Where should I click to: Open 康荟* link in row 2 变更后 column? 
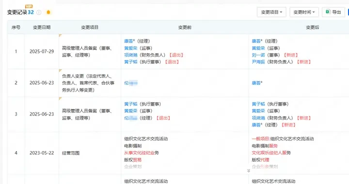tap(257, 83)
